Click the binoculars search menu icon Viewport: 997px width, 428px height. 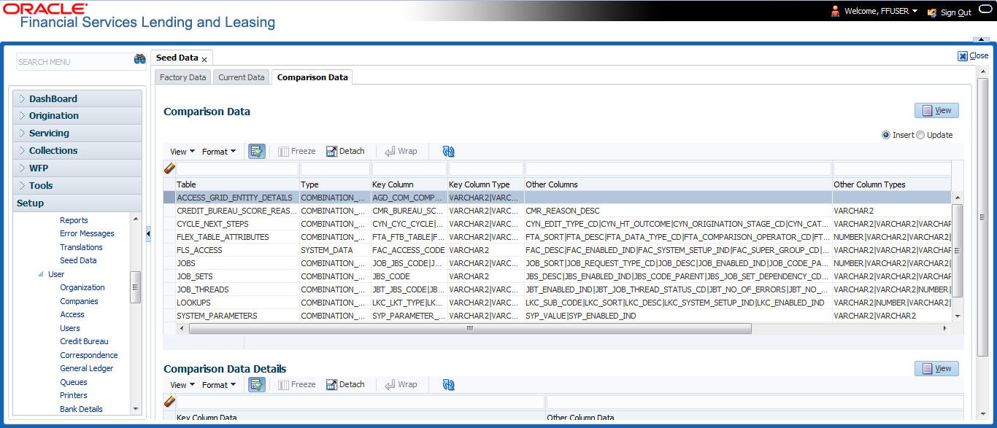(139, 60)
